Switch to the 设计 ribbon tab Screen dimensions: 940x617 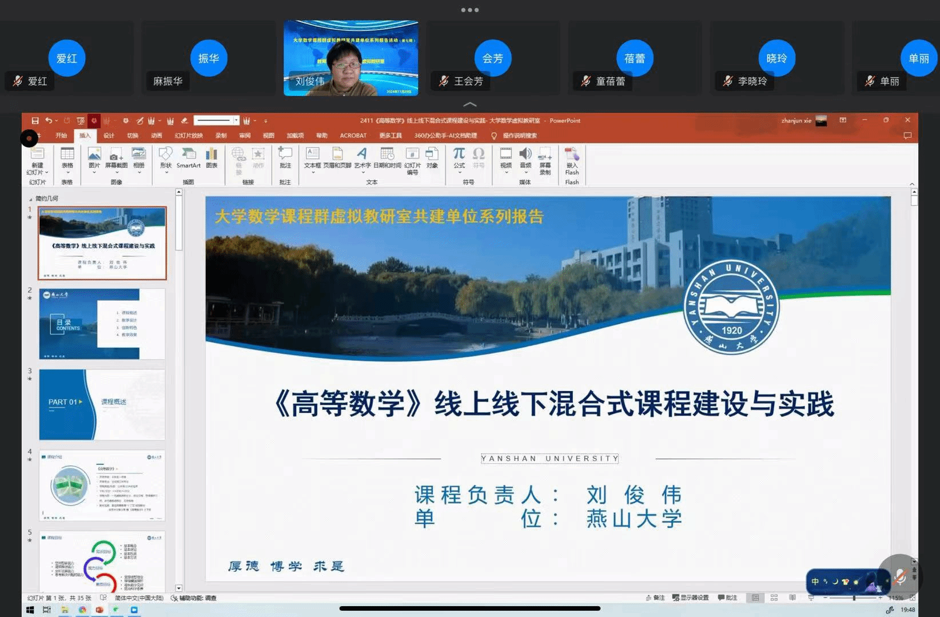(x=109, y=136)
